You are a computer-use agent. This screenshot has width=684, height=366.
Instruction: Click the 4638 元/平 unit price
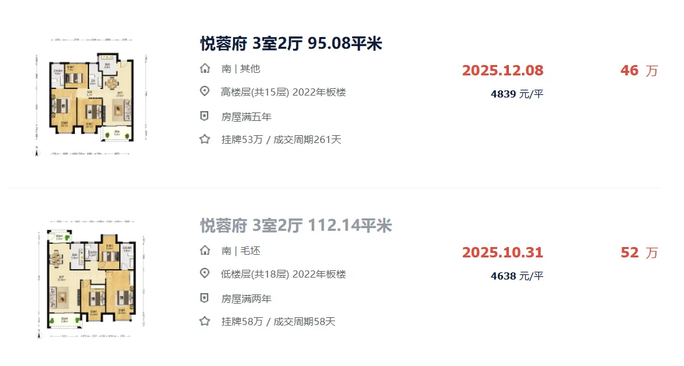(x=517, y=276)
